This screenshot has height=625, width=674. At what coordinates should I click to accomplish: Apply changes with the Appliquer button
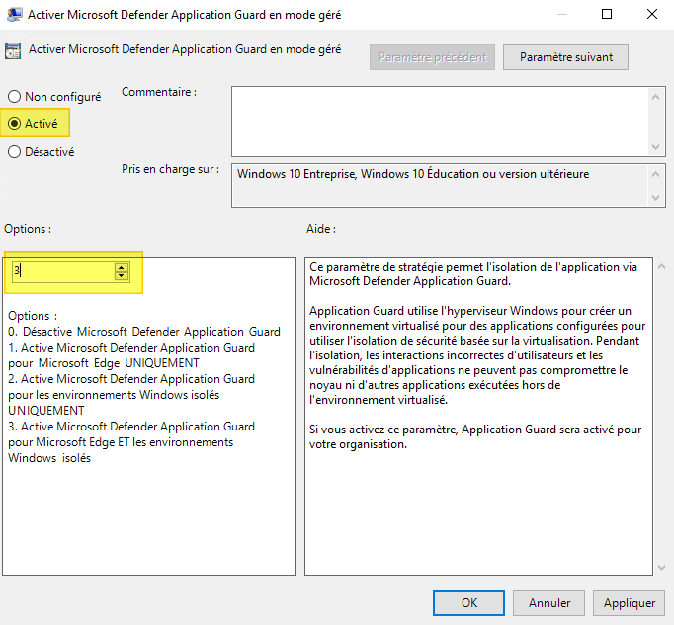click(629, 603)
